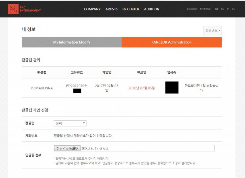Screen dimensions: 245x178
Task: Click the 2018년 07월 05일 expiry date
Action: [x=141, y=88]
